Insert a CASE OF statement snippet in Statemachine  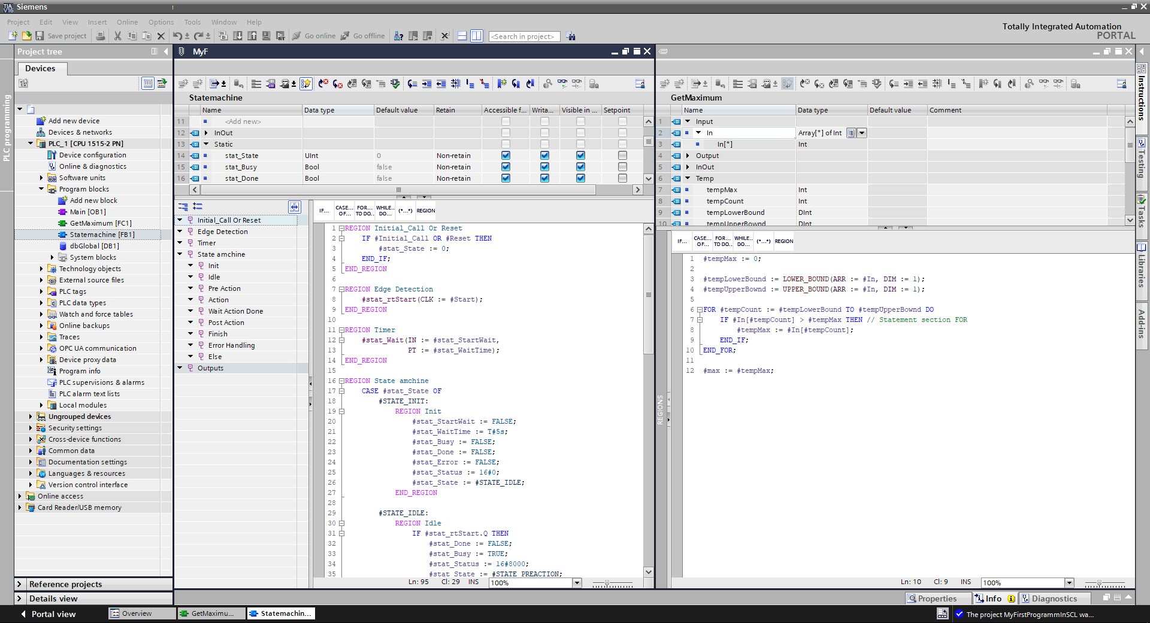344,211
